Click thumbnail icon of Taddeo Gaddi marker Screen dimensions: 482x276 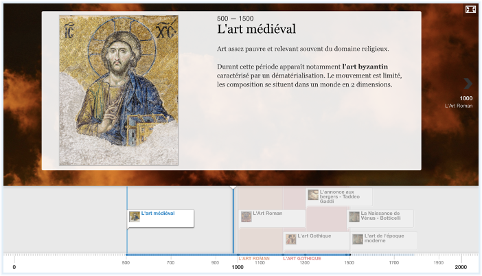[x=313, y=195]
